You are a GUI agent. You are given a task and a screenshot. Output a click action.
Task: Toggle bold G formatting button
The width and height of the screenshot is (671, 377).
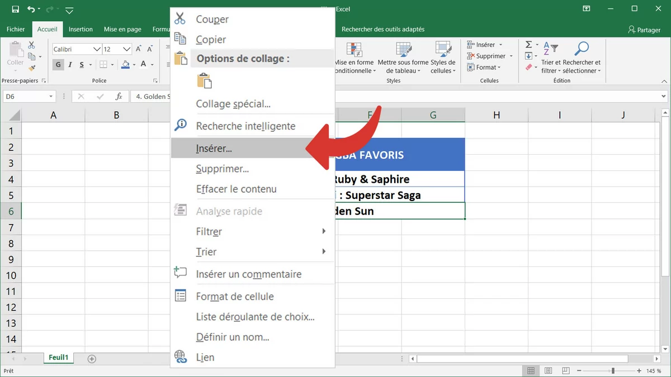pyautogui.click(x=58, y=65)
